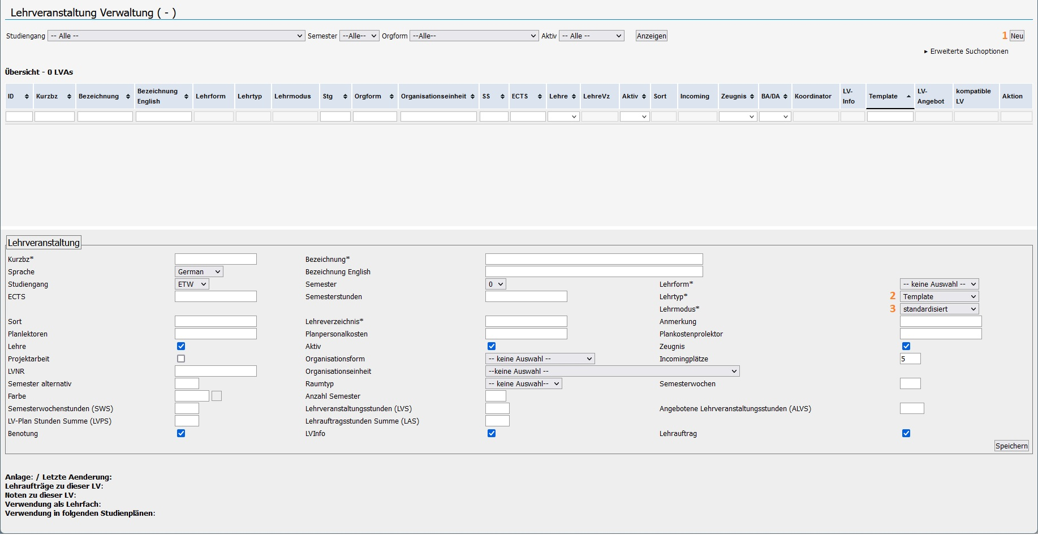
Task: Uncheck the Benotung checkbox
Action: (x=181, y=433)
